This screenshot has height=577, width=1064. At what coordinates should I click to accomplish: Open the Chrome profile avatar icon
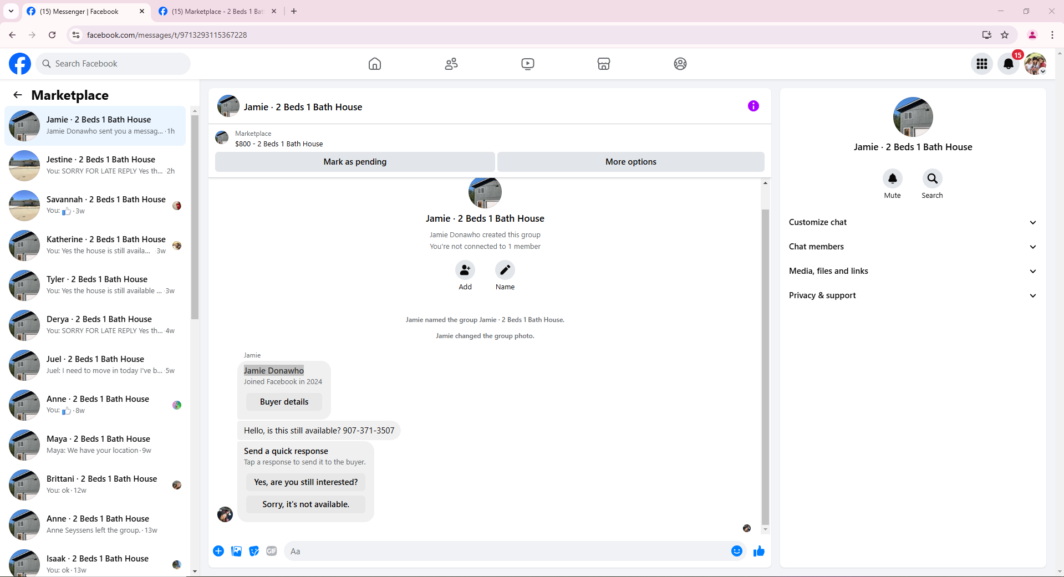pos(1032,35)
